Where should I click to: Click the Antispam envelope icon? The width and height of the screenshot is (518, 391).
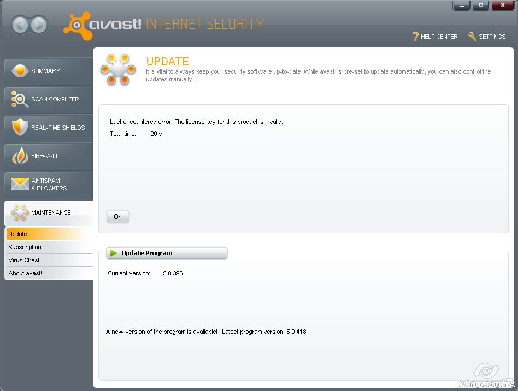[x=20, y=184]
